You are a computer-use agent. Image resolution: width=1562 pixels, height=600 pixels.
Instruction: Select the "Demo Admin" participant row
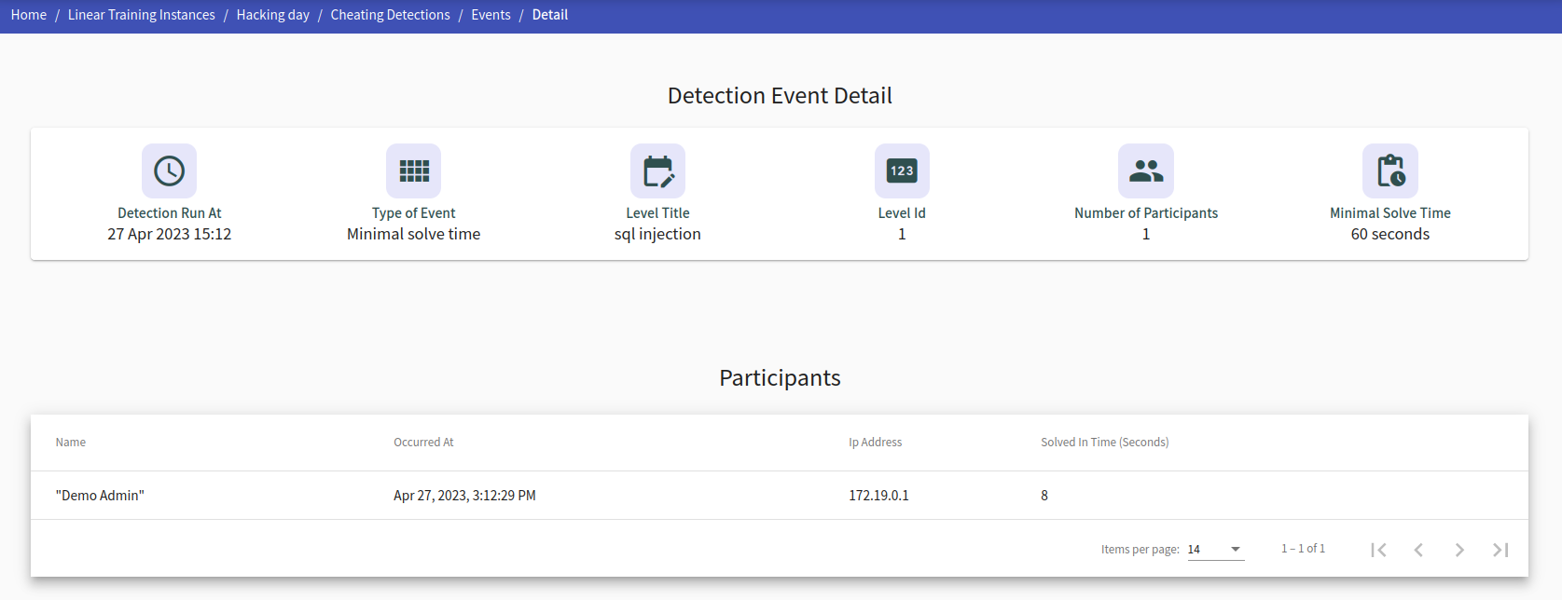point(780,496)
